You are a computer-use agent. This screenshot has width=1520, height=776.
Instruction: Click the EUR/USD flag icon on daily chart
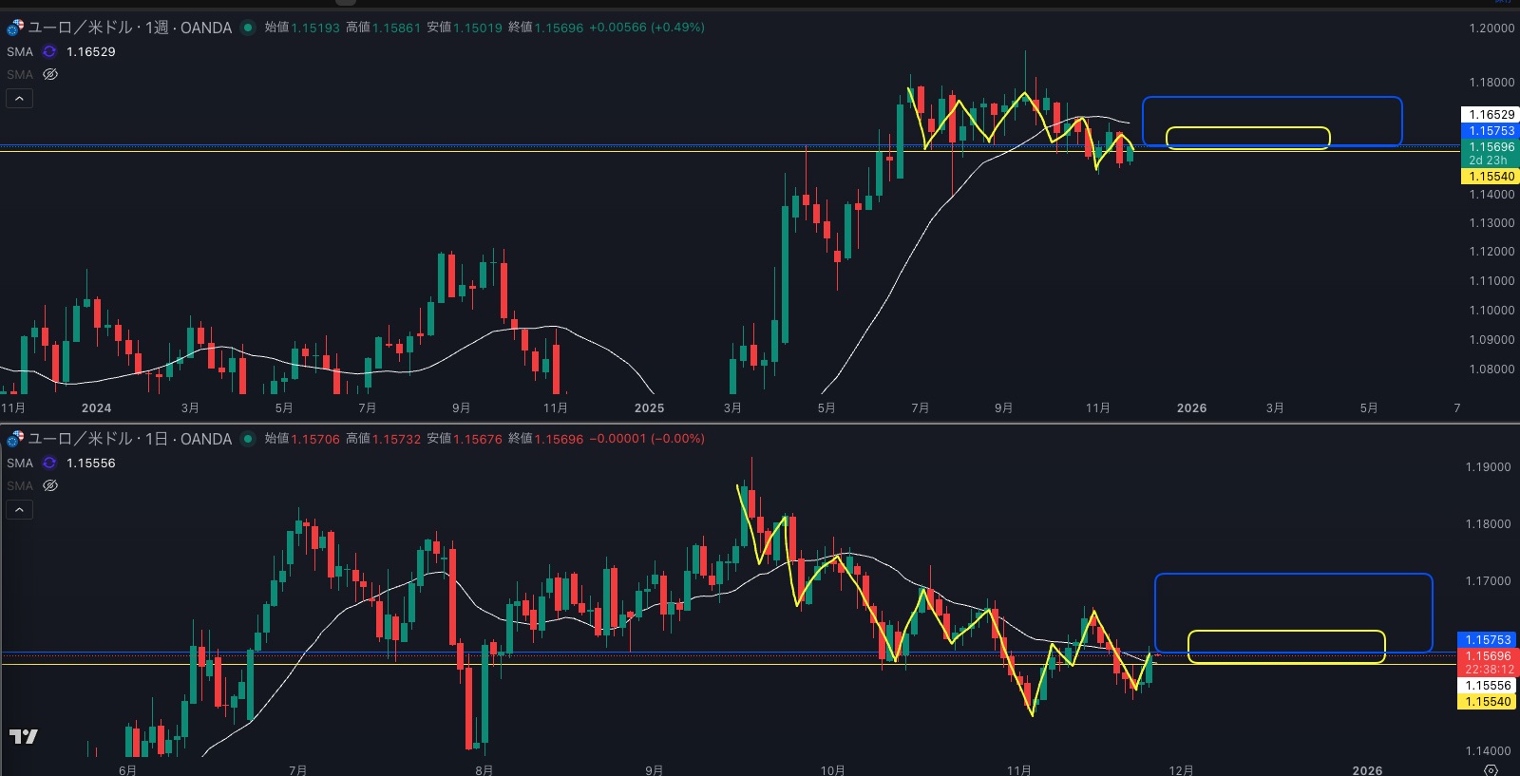pyautogui.click(x=15, y=439)
